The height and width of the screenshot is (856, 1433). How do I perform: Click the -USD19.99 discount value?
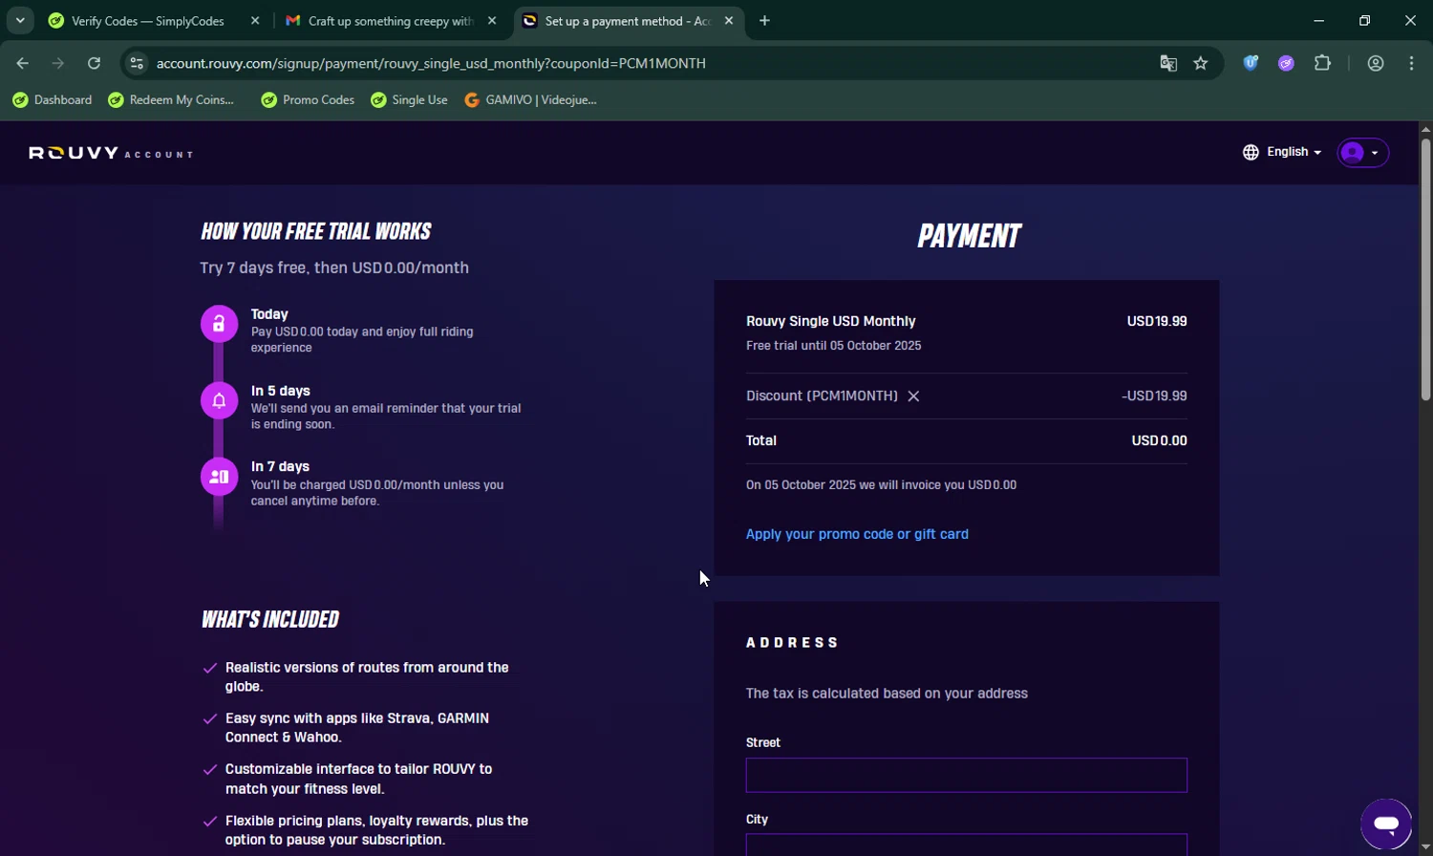(1154, 396)
